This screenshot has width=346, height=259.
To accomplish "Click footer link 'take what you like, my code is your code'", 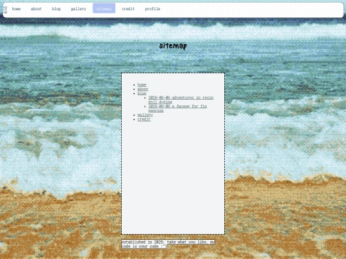I will 169,244.
